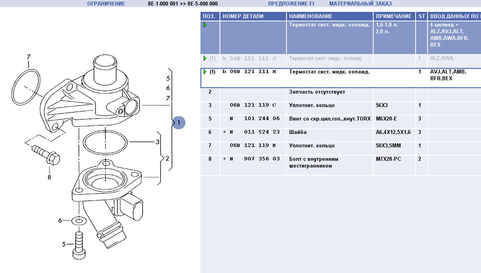Click the НОМЕР ДЕТАЛИ column header

coord(242,16)
